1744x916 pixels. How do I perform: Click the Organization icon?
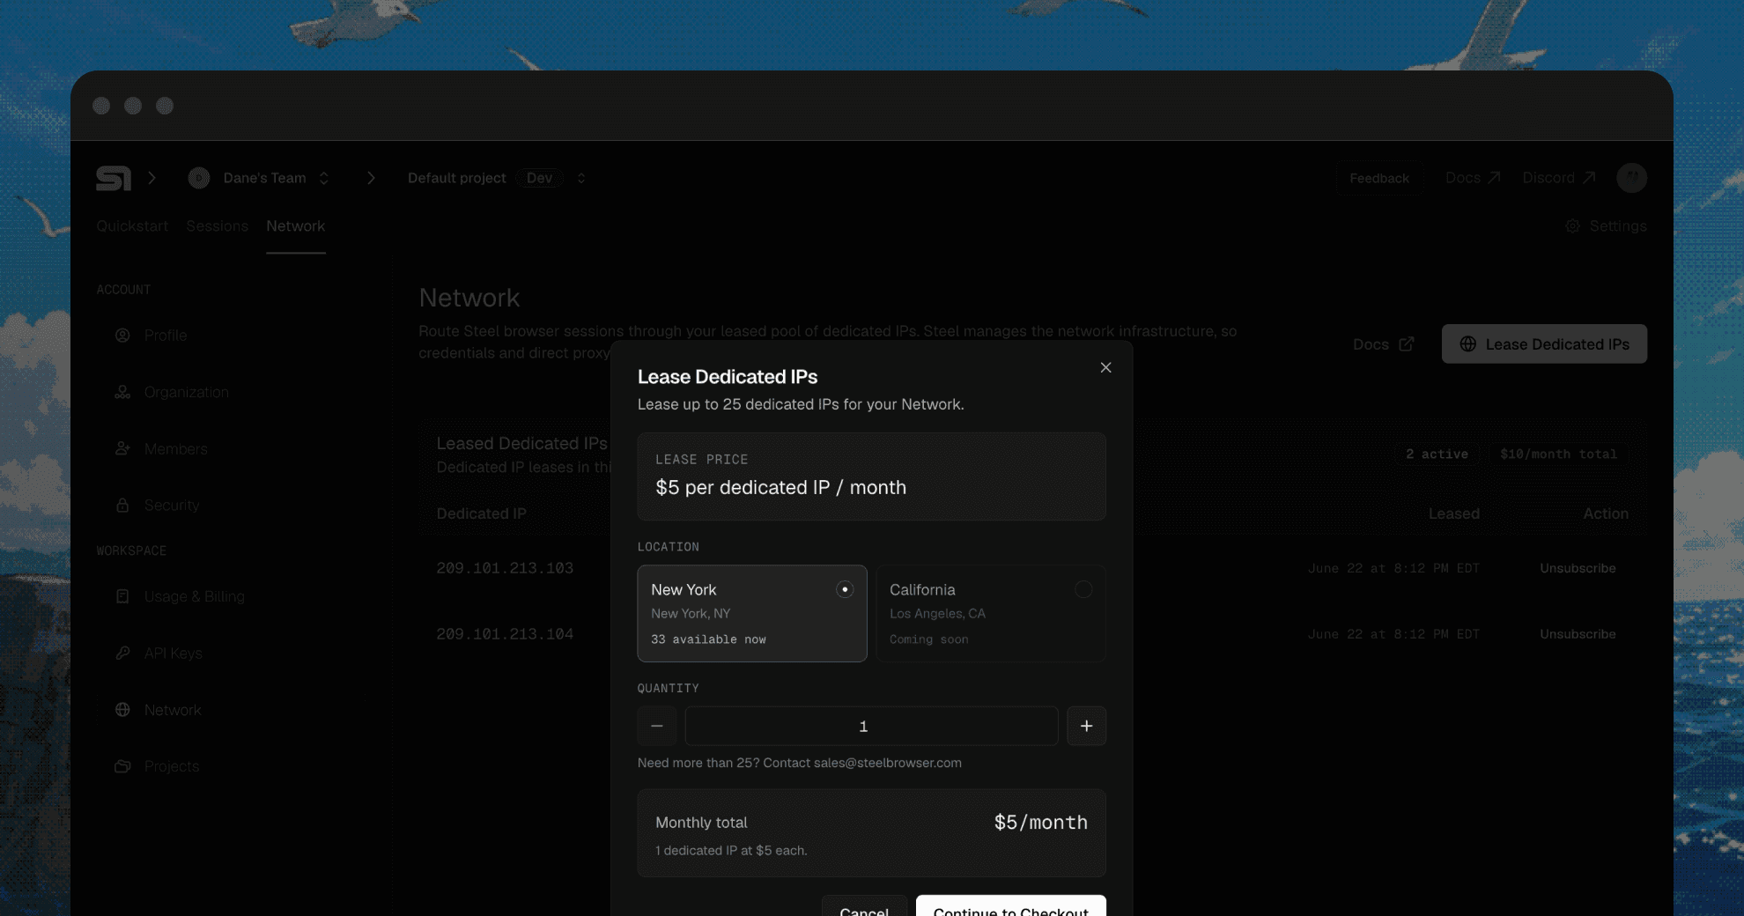coord(122,392)
